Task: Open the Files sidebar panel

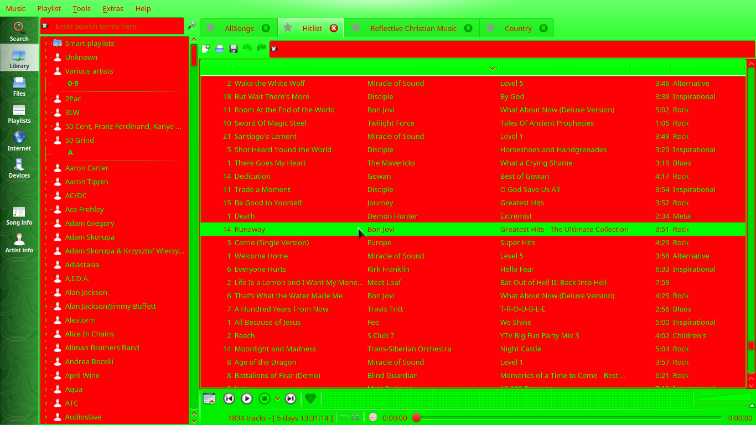Action: (19, 86)
